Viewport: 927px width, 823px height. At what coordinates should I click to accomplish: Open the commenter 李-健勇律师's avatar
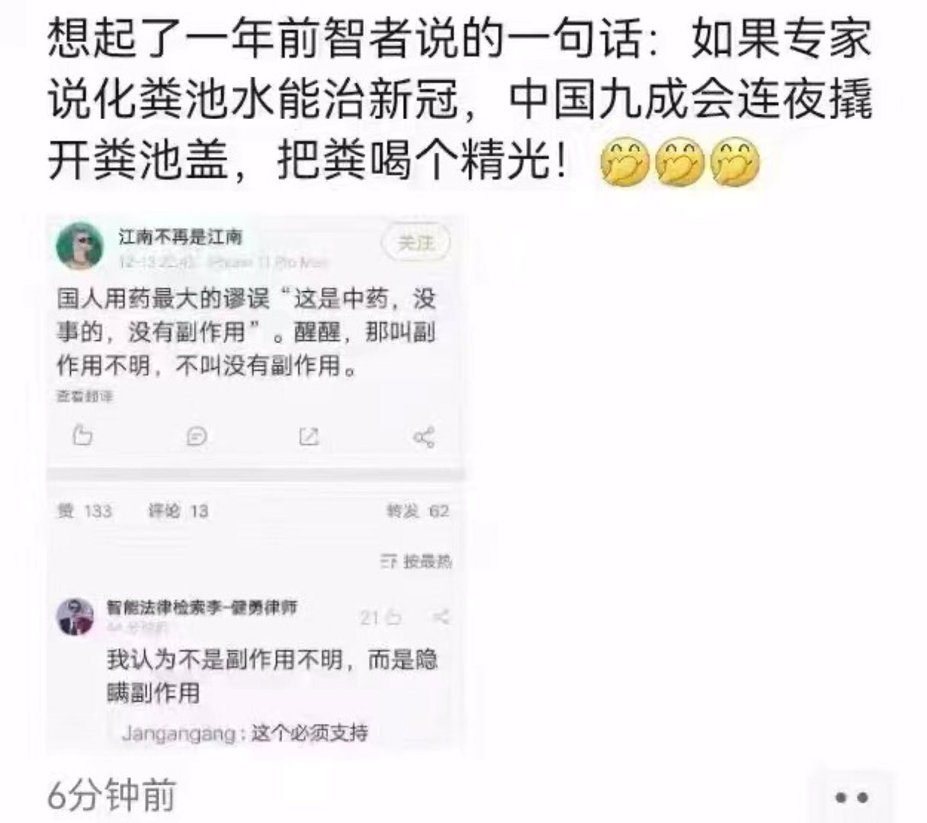tap(75, 616)
